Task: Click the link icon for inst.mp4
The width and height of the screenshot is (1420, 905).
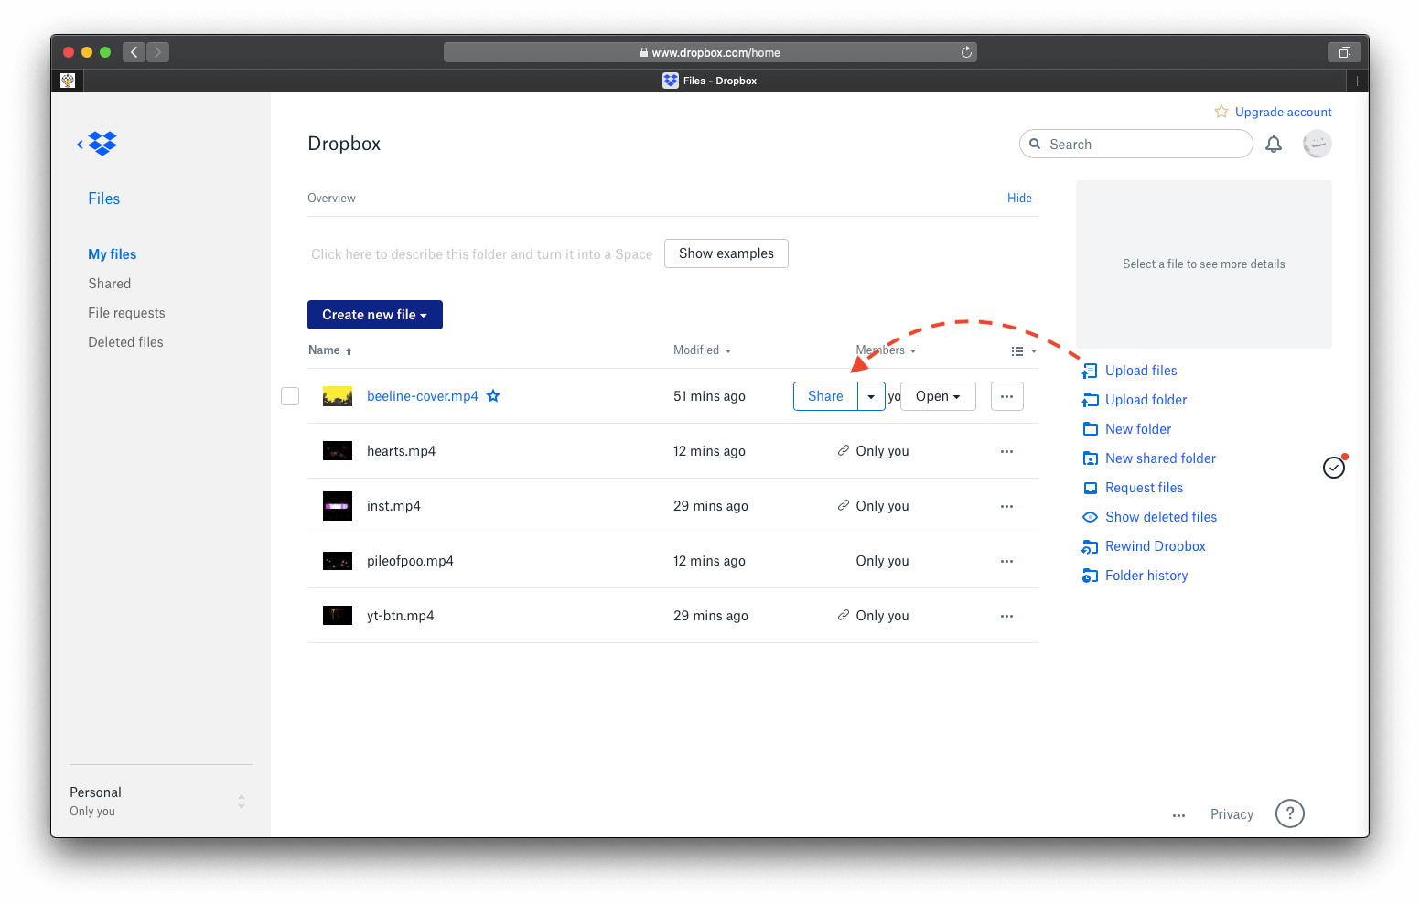Action: click(843, 505)
